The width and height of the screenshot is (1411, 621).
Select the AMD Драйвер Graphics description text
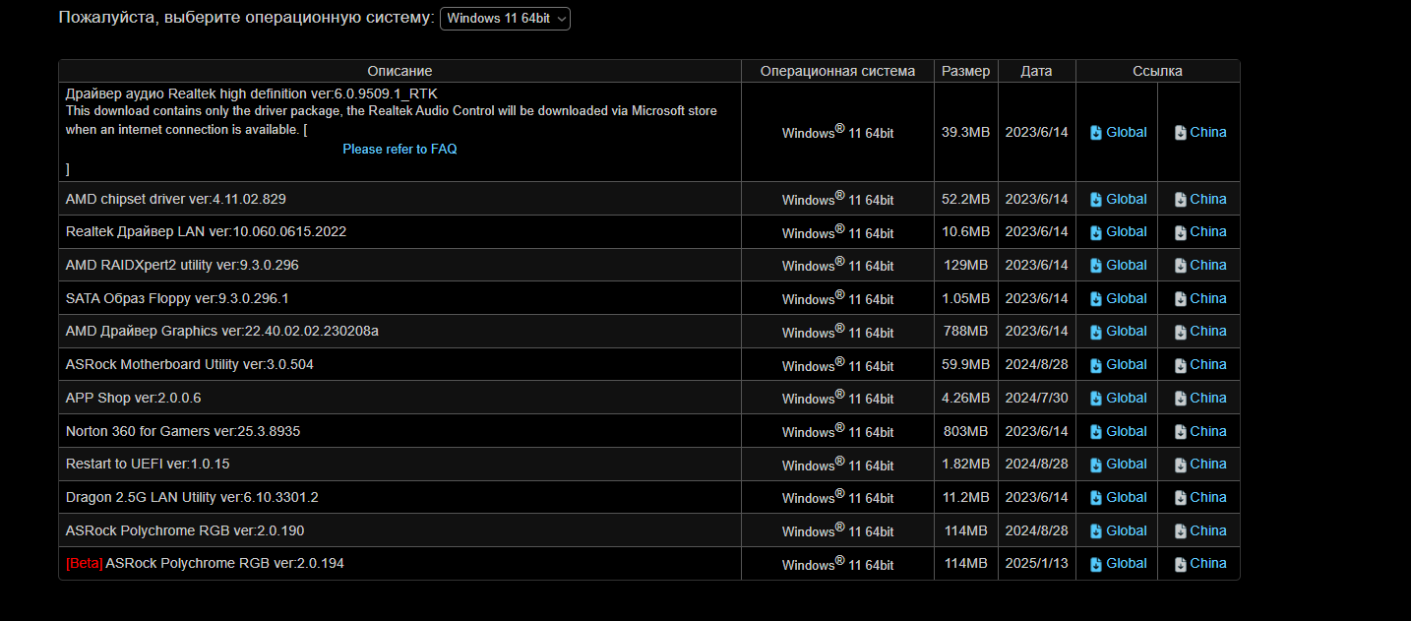click(222, 331)
